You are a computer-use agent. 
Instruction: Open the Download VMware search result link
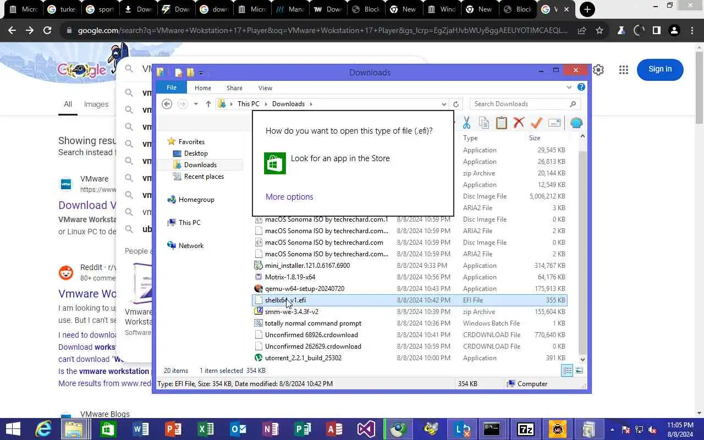click(x=87, y=205)
